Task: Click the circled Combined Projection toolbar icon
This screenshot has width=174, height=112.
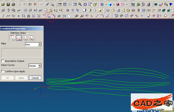Action: [49, 16]
